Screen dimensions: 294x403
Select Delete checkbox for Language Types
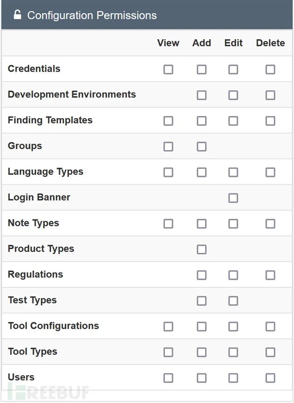point(270,172)
